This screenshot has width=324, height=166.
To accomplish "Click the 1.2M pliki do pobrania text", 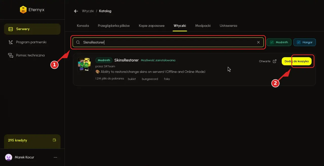I will coord(110,79).
